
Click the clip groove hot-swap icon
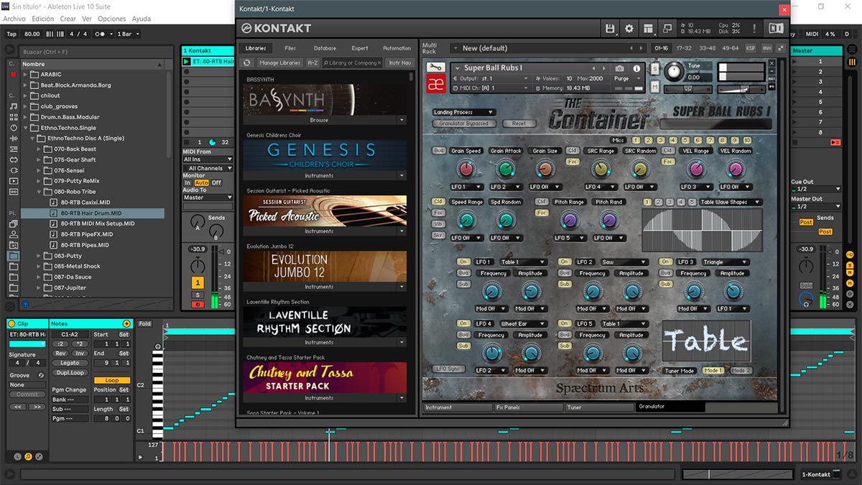coord(41,375)
